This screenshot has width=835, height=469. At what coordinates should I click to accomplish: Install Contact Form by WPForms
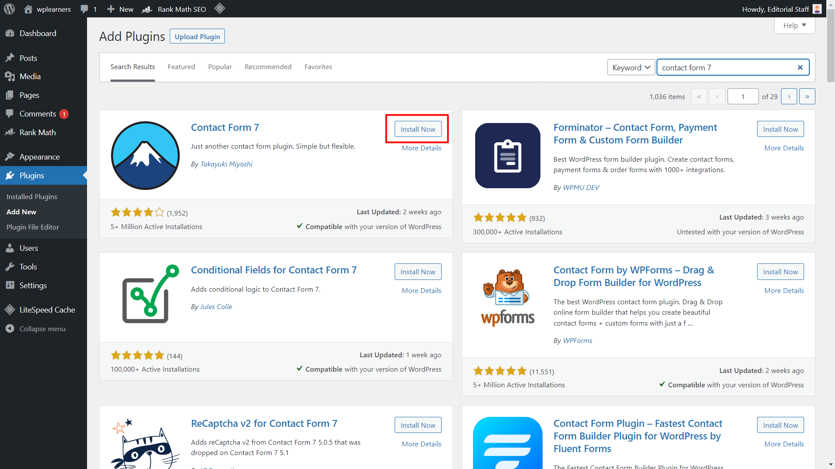click(x=780, y=272)
